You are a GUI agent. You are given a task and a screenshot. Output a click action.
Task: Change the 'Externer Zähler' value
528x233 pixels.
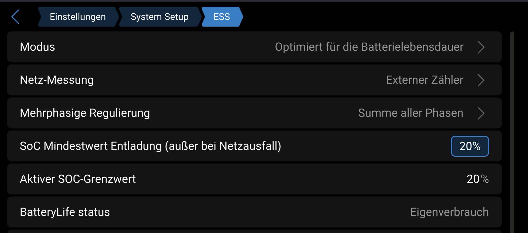pyautogui.click(x=425, y=80)
